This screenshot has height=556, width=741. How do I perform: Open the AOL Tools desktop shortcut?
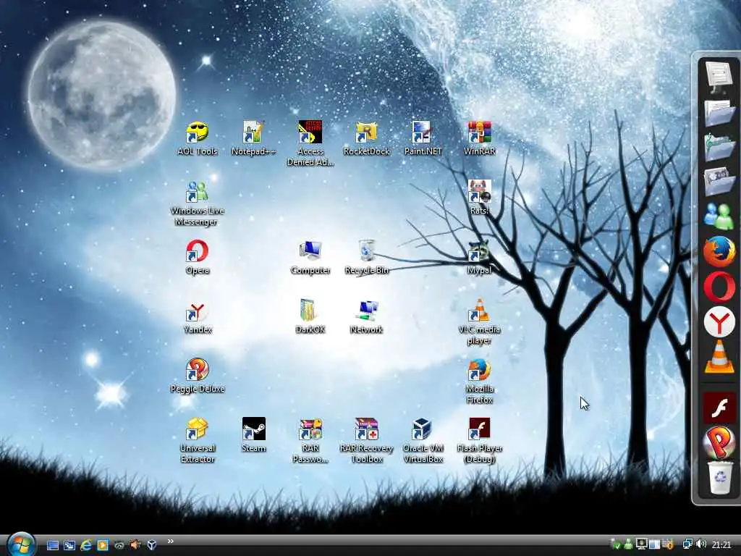[x=197, y=138]
